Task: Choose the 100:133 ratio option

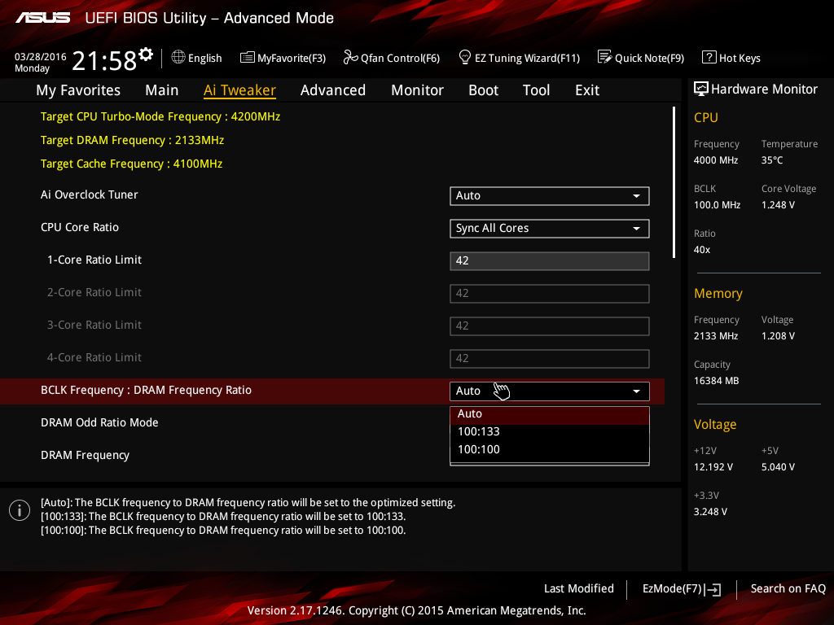Action: 550,431
